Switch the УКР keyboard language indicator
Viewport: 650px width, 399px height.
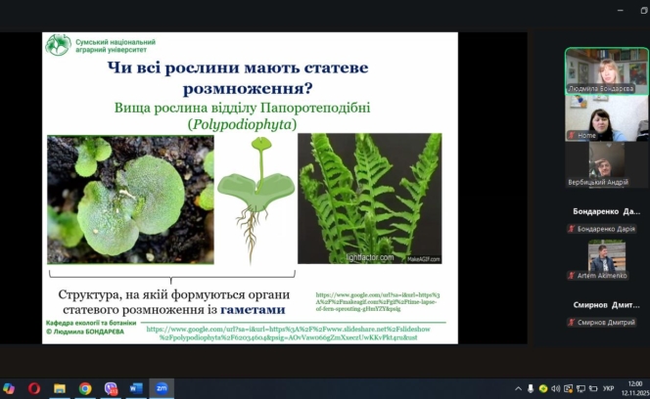pos(607,388)
